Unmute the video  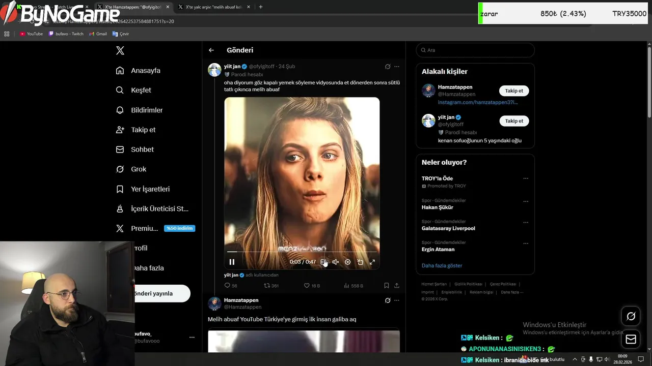click(x=336, y=262)
